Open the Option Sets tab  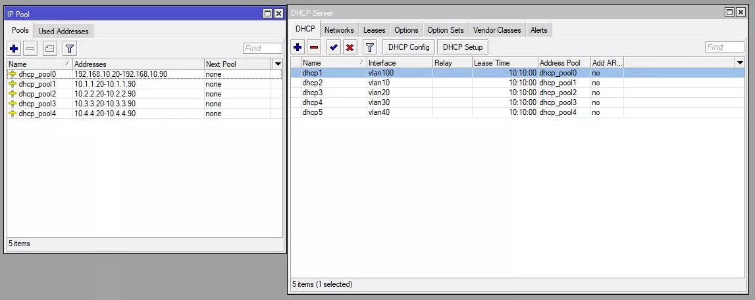[x=446, y=30]
